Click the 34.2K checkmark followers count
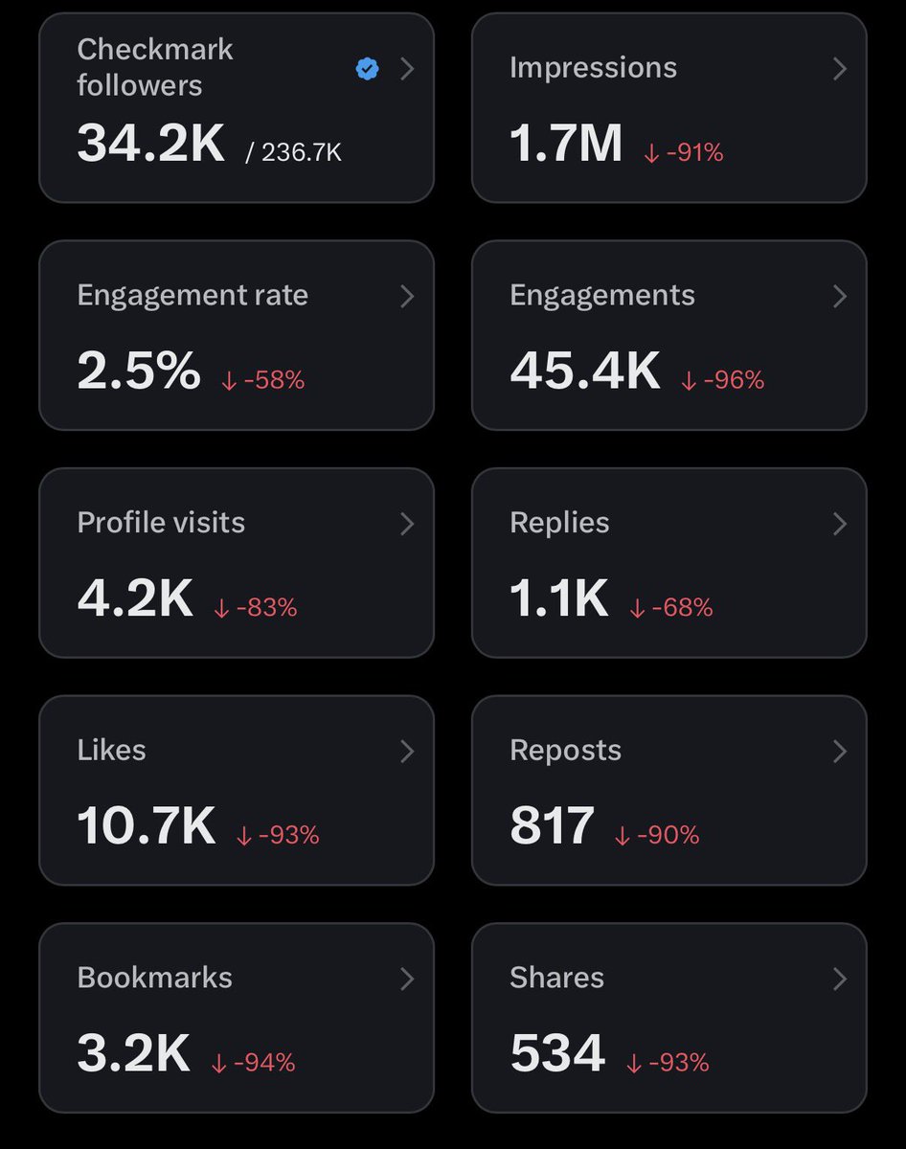Screen dimensions: 906x1149 click(151, 144)
